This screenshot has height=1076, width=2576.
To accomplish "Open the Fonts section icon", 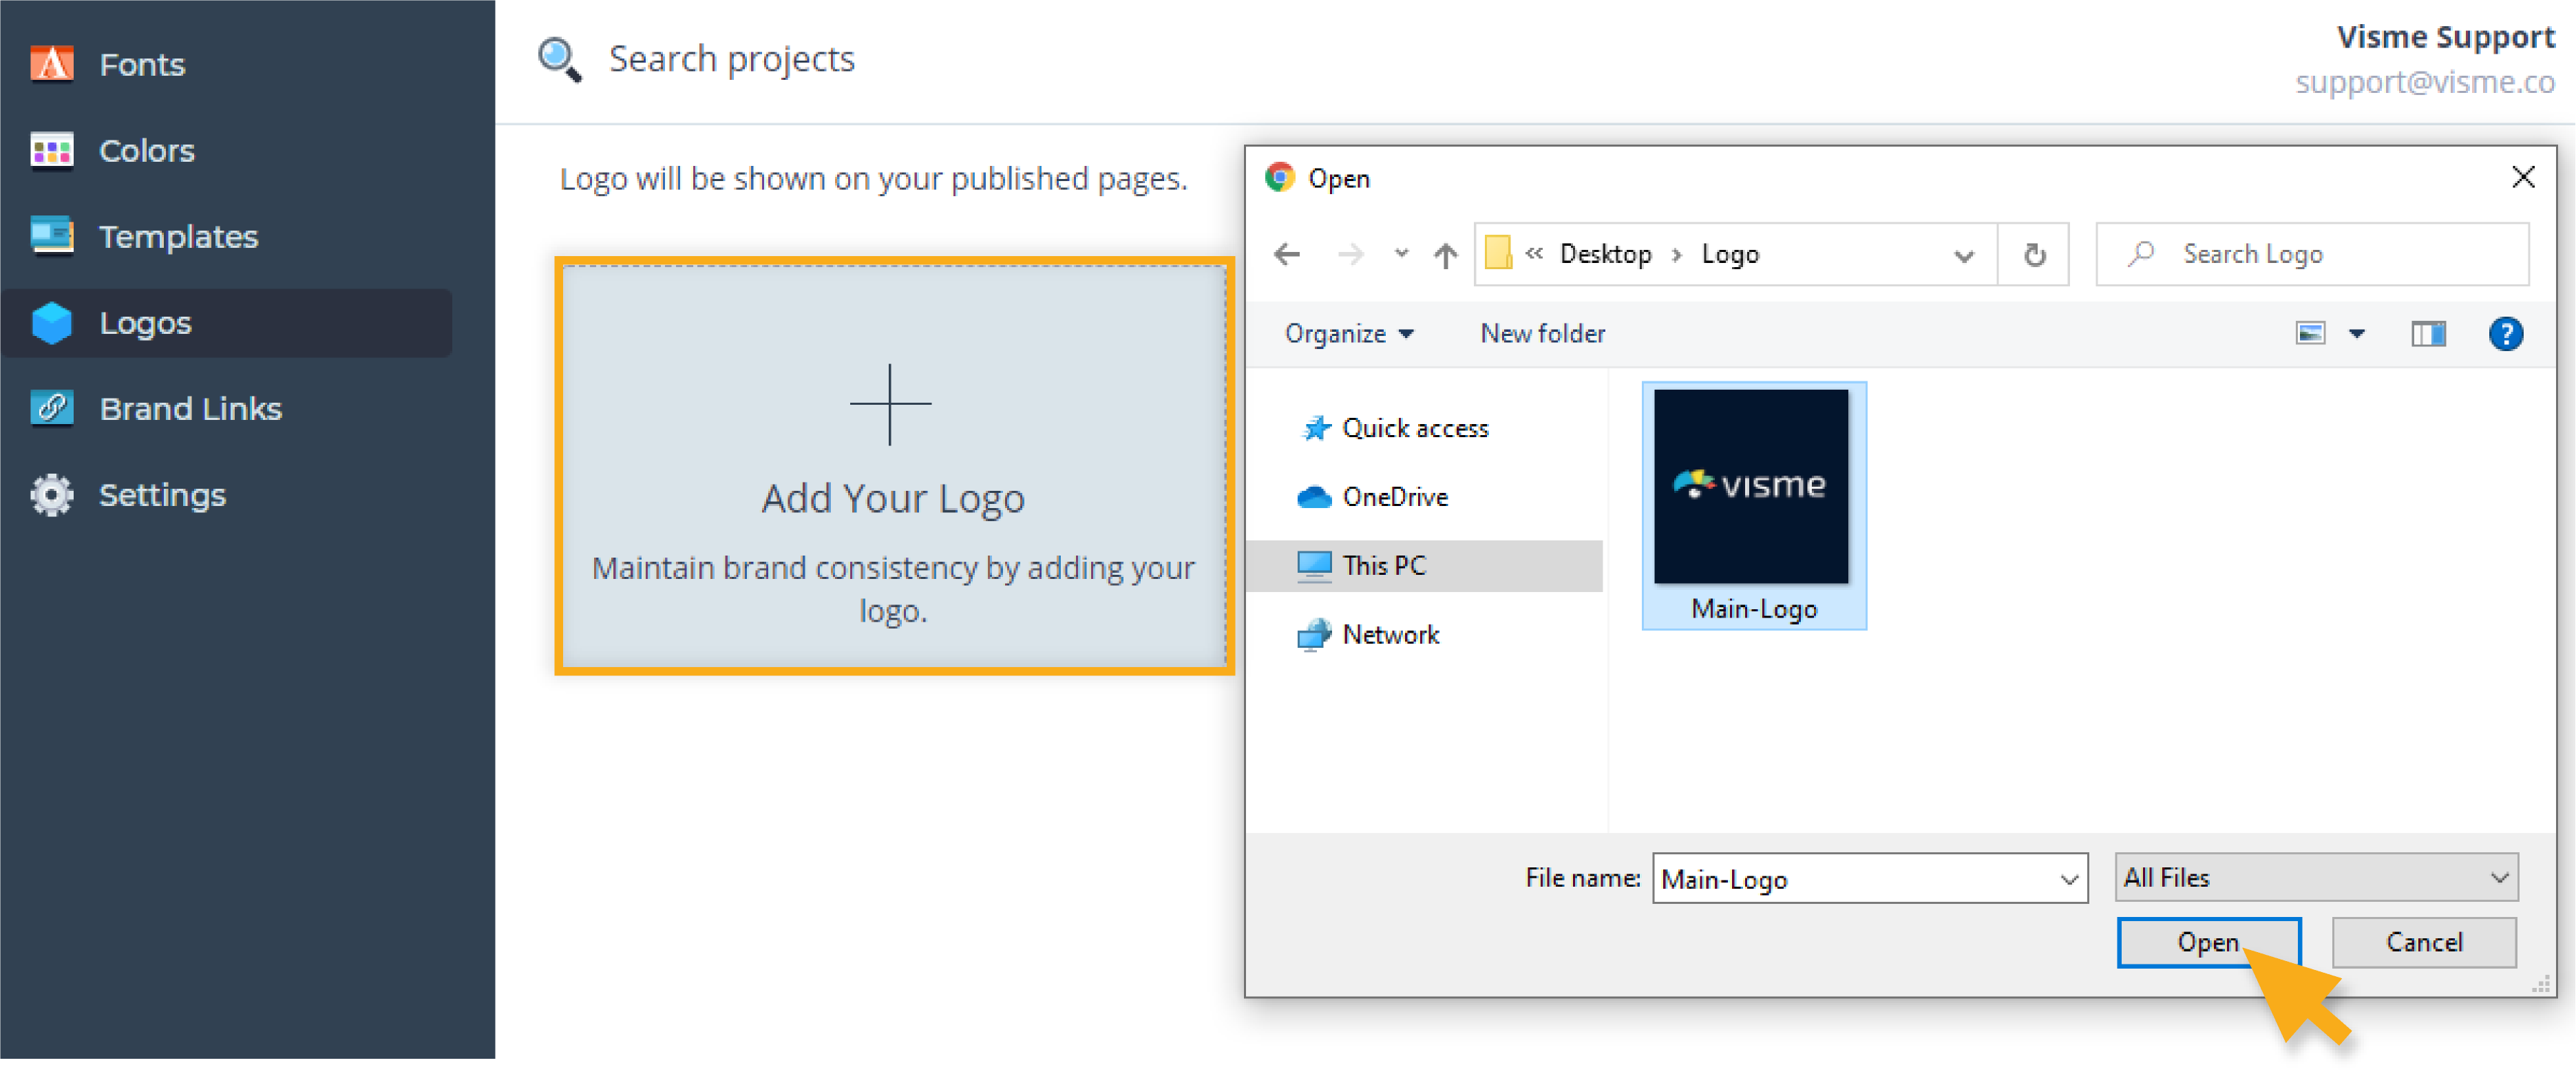I will [52, 64].
